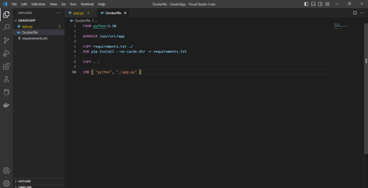Screen dimensions: 368x188
Task: Open the Extensions view
Action: coord(6,66)
